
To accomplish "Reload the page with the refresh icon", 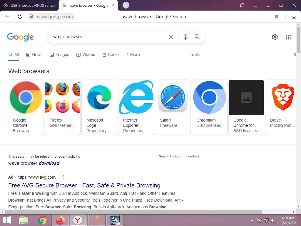I will tap(20, 16).
